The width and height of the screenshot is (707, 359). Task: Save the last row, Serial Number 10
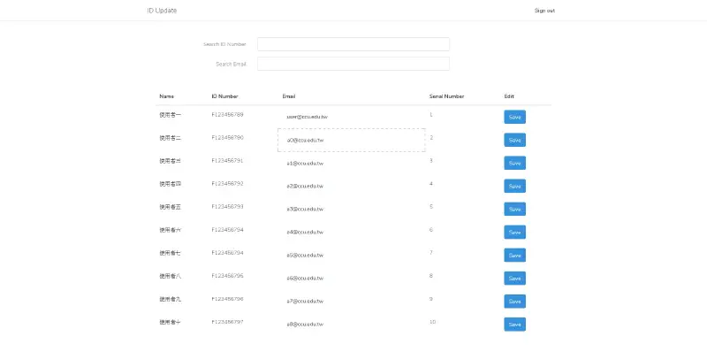click(x=514, y=324)
